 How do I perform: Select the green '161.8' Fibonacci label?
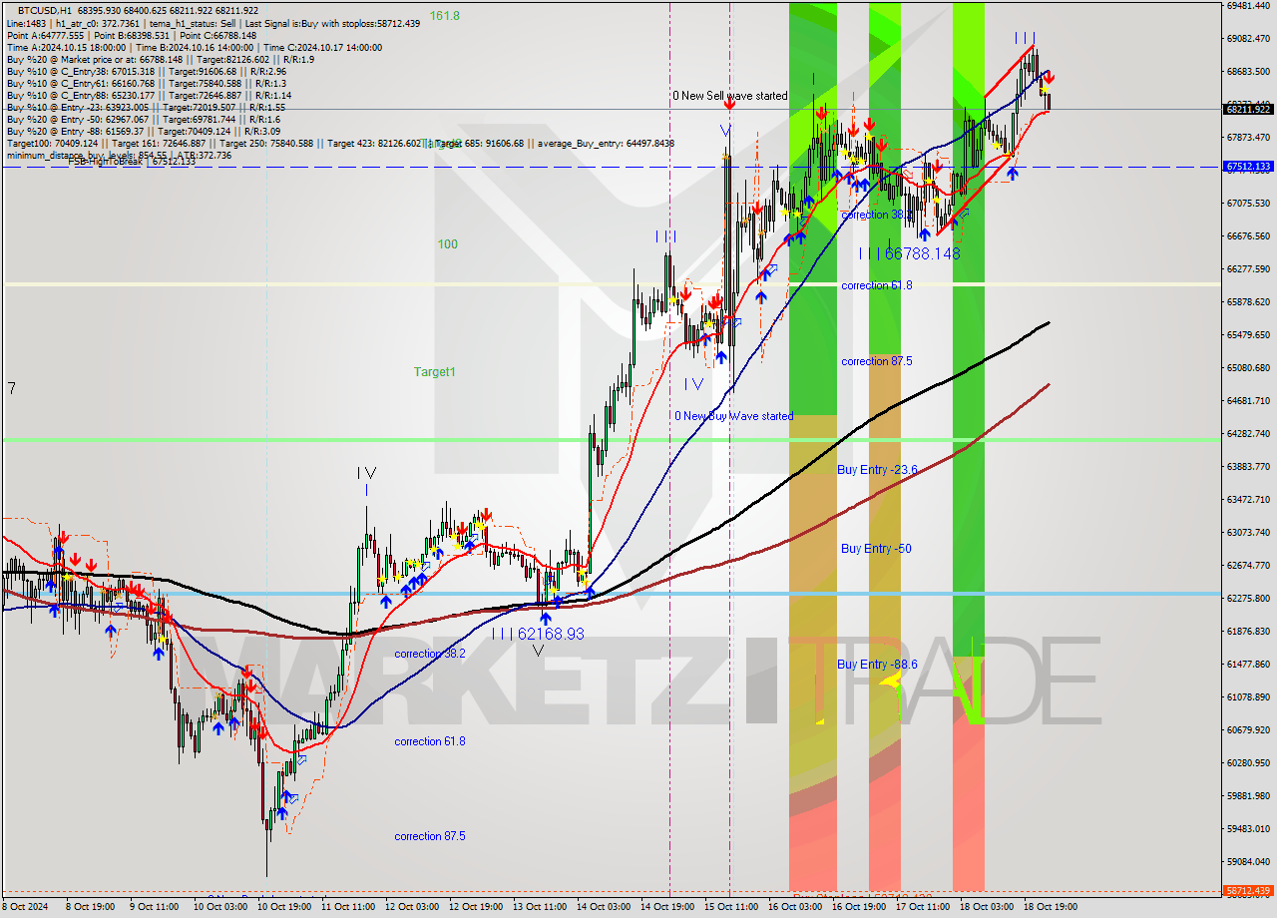(445, 15)
